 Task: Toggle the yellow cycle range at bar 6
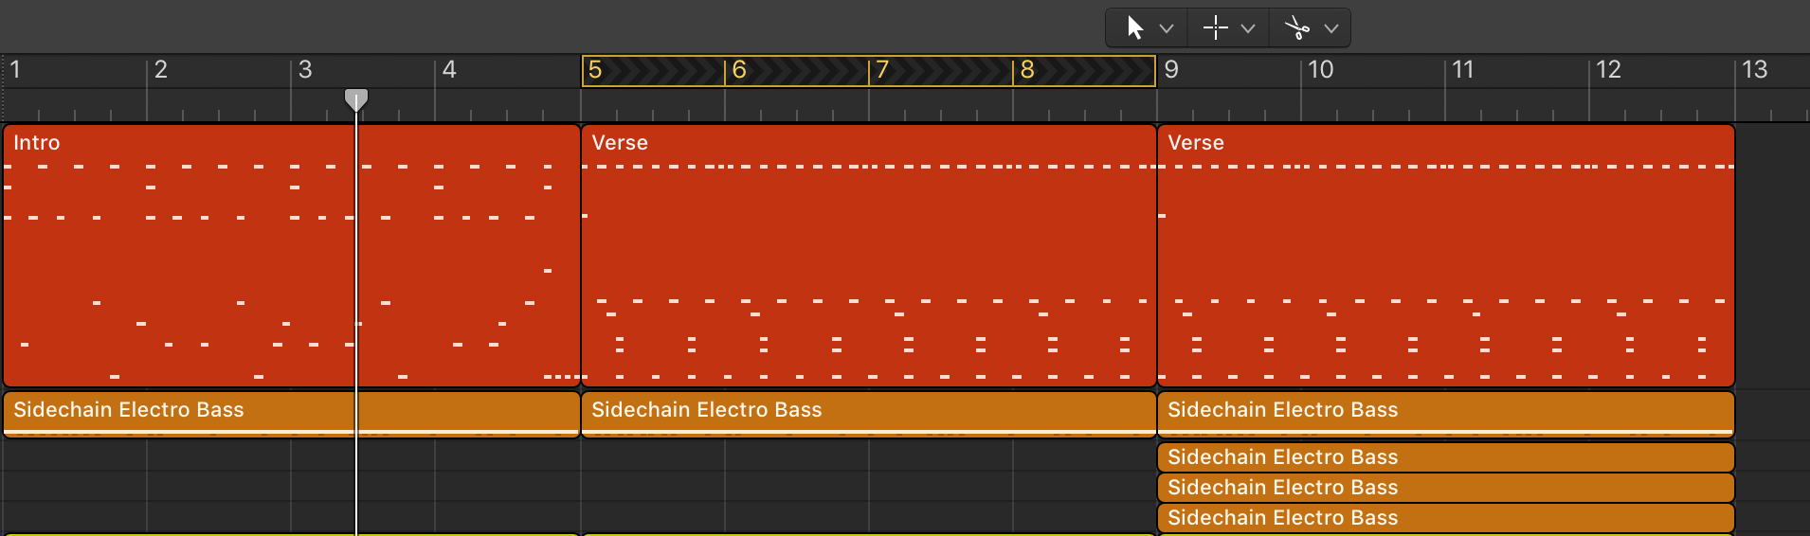click(796, 70)
